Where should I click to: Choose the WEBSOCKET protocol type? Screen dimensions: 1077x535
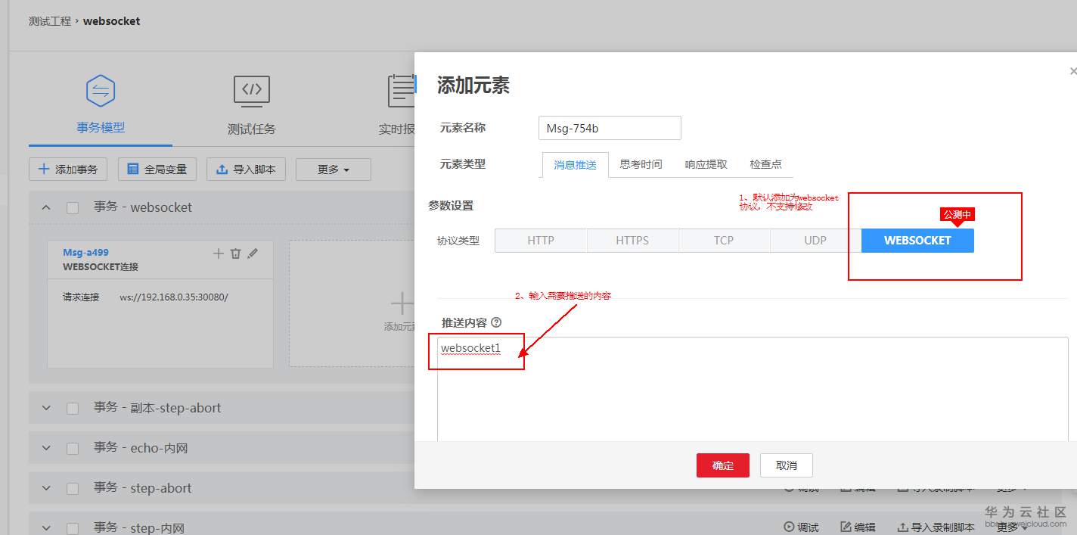click(x=917, y=241)
